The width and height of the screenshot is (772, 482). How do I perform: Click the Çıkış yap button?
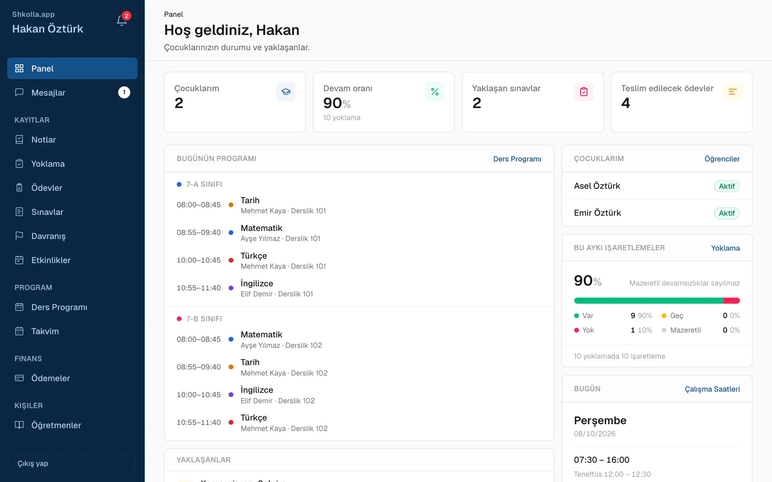[x=72, y=463]
